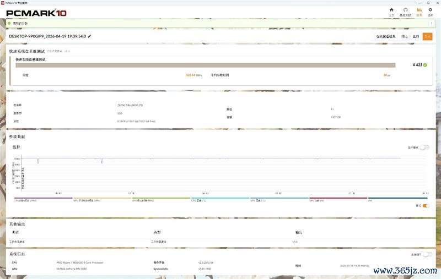The width and height of the screenshot is (441, 279).
Task: Toggle the green GPU core clock legend
Action: pyautogui.click(x=162, y=199)
